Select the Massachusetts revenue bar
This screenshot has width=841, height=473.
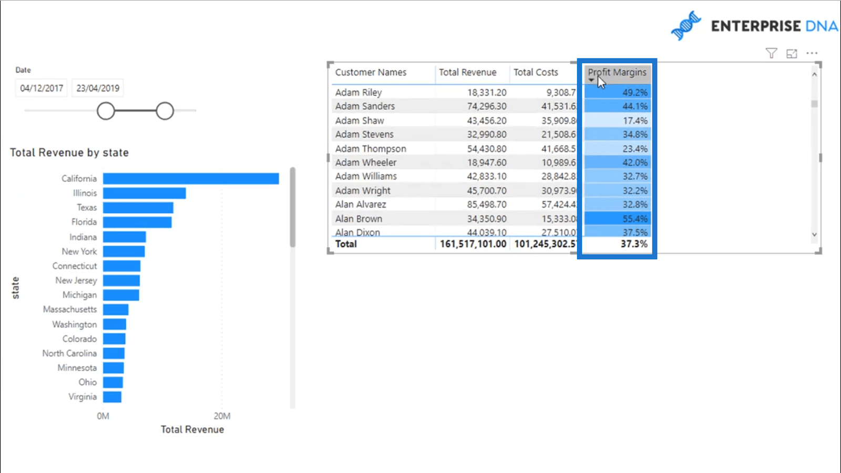pyautogui.click(x=116, y=310)
